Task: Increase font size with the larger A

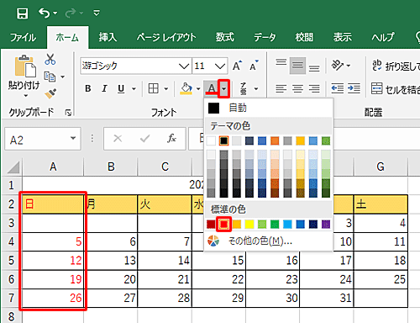Action: 238,66
